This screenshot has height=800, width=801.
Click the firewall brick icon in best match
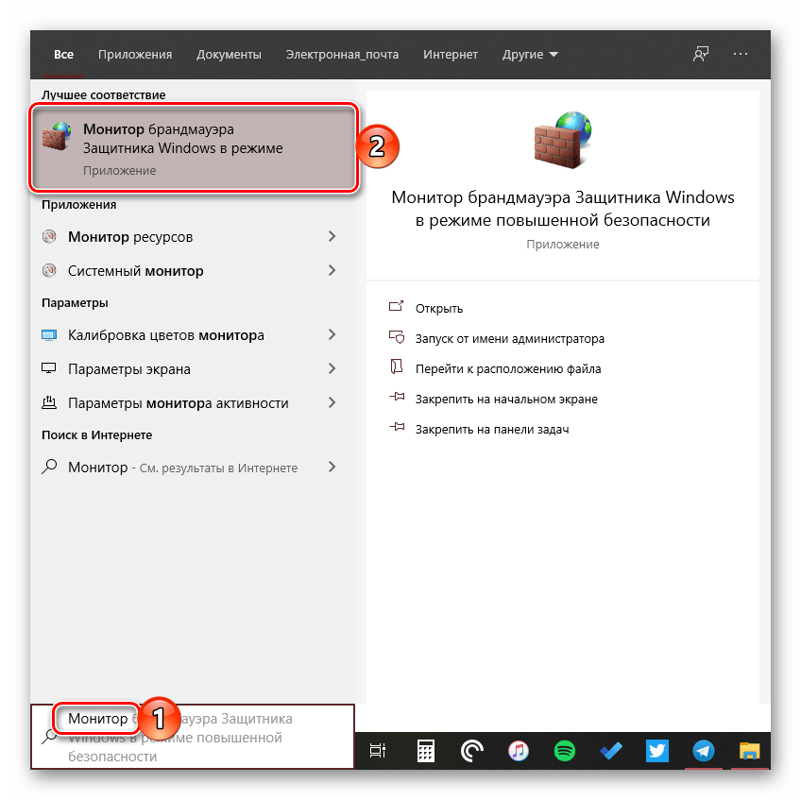pyautogui.click(x=56, y=136)
